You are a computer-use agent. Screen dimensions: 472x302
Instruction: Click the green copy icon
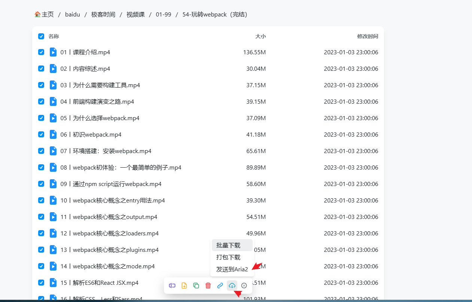pos(196,286)
